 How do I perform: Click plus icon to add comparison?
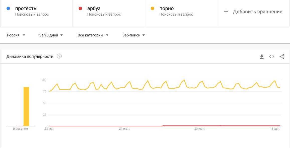[x=226, y=12]
